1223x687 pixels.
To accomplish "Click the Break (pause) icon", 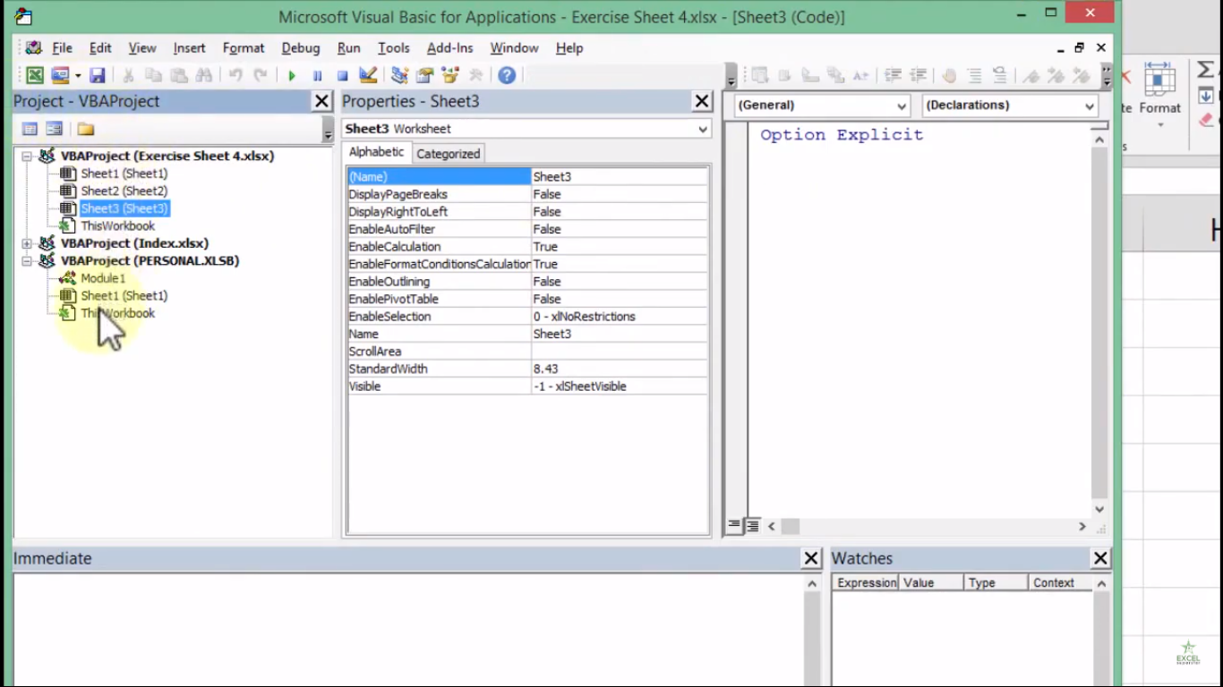I will (317, 76).
